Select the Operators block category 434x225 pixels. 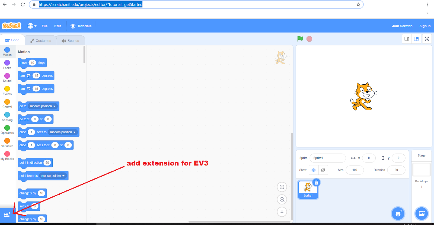[7, 130]
